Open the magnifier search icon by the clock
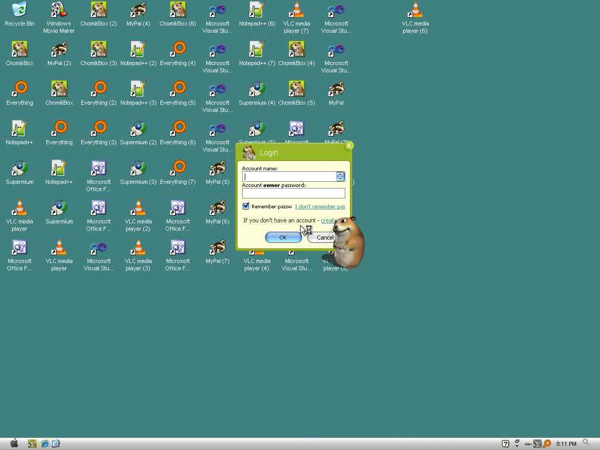The width and height of the screenshot is (600, 450). [586, 443]
